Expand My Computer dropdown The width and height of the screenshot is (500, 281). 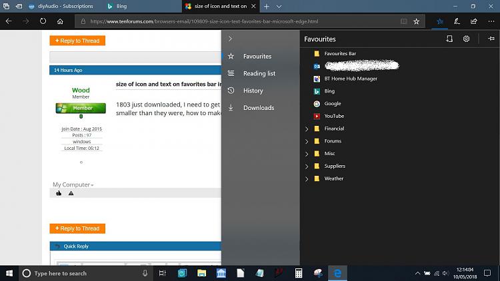click(73, 184)
